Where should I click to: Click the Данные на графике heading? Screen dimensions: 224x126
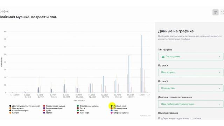coord(176,31)
